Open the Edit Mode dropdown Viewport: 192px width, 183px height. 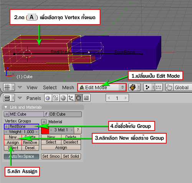coord(102,87)
